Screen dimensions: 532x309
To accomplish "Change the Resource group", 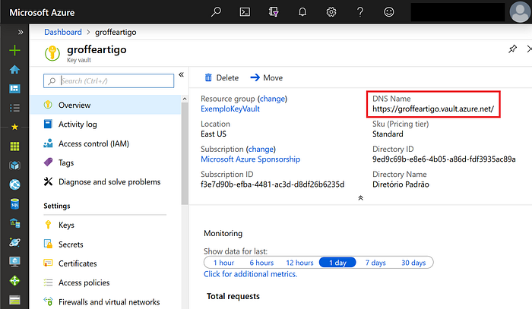I will [x=272, y=99].
